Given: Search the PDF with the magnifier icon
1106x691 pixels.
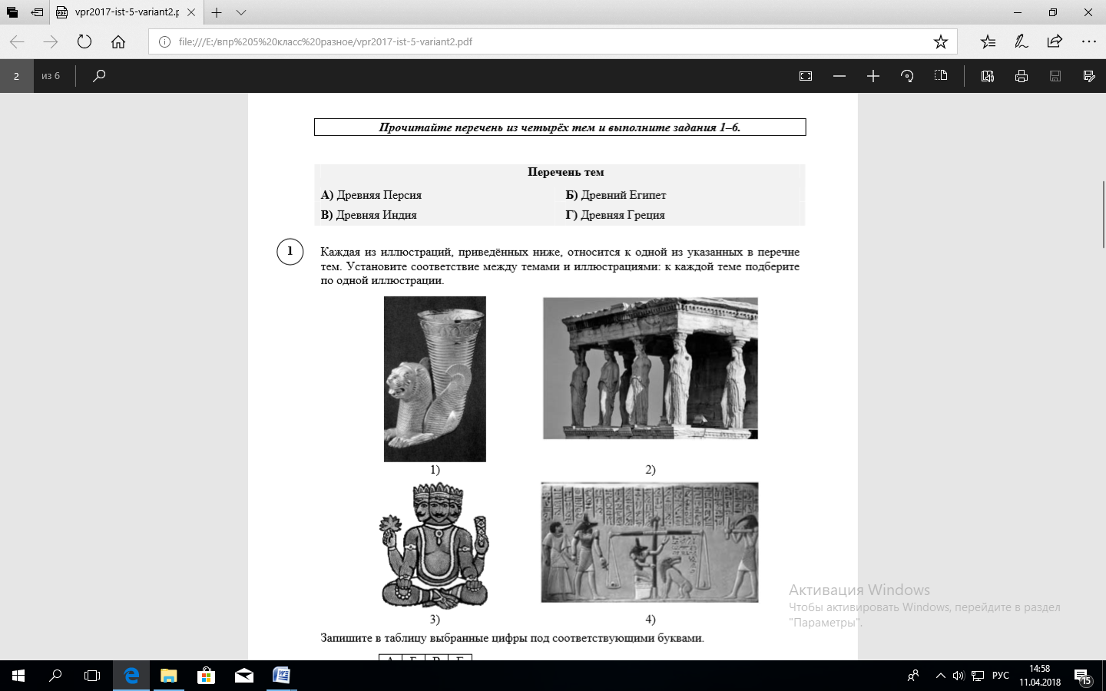Looking at the screenshot, I should coord(99,76).
